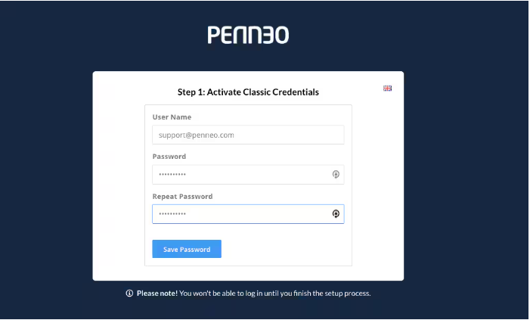Screen dimensions: 530x320
Task: Place cursor on support@penneo.com text
Action: (x=196, y=135)
